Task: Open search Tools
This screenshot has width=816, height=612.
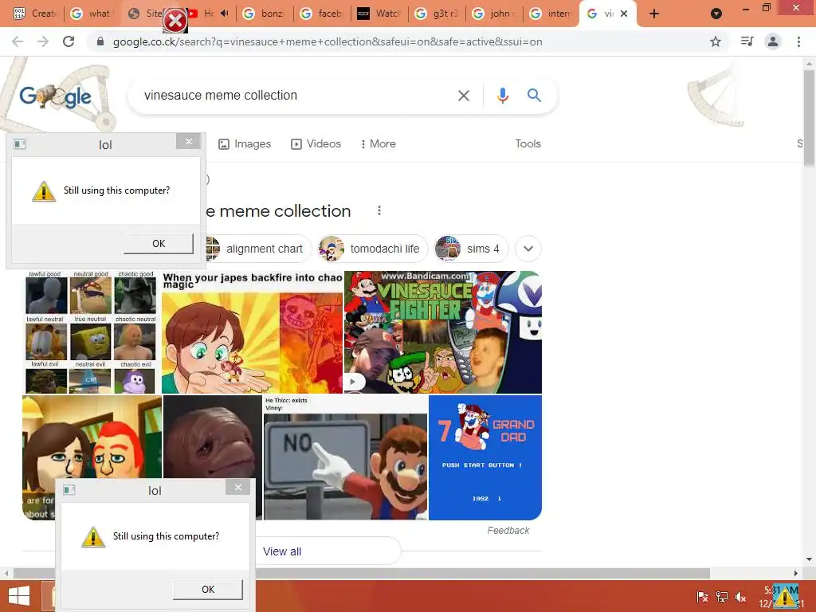Action: (x=528, y=143)
